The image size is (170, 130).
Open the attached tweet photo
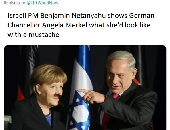pos(85,88)
